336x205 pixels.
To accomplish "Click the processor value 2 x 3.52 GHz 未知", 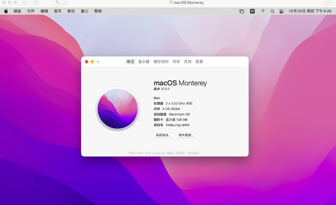I will click(179, 103).
